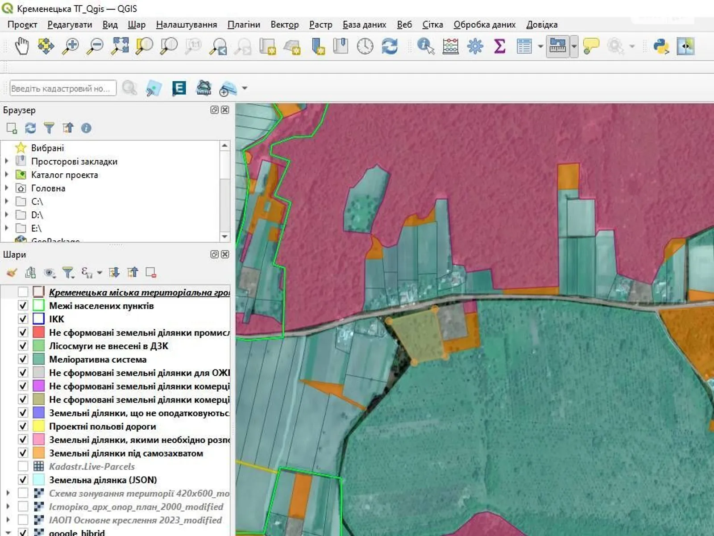Image resolution: width=714 pixels, height=536 pixels.
Task: Click the cadastral number input field
Action: click(62, 88)
